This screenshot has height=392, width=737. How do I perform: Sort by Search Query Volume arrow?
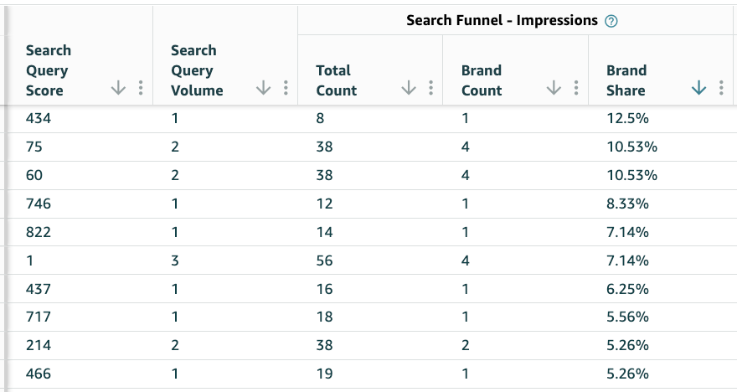264,87
